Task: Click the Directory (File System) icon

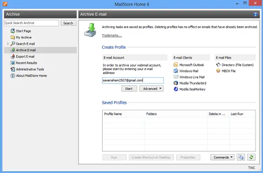Action: pos(218,65)
